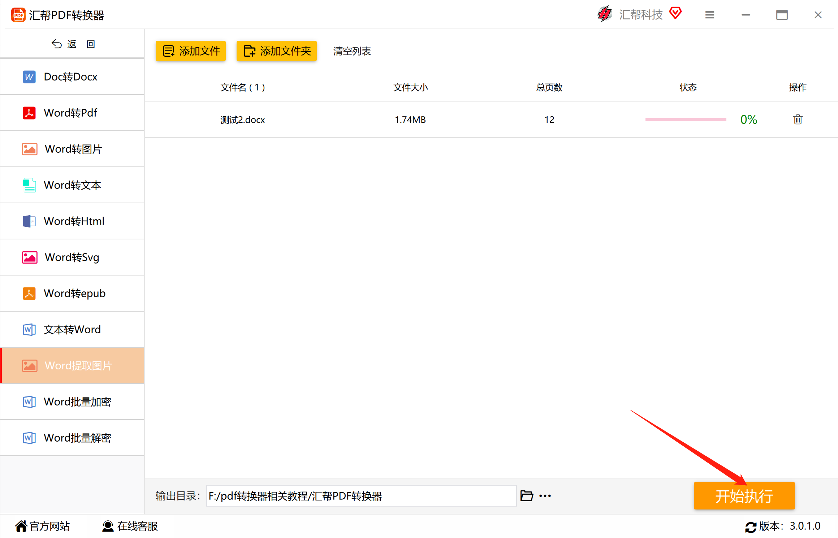Click the 输出目录 label
This screenshot has height=538, width=838.
178,496
